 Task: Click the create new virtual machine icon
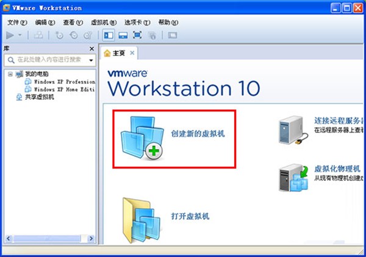click(142, 139)
